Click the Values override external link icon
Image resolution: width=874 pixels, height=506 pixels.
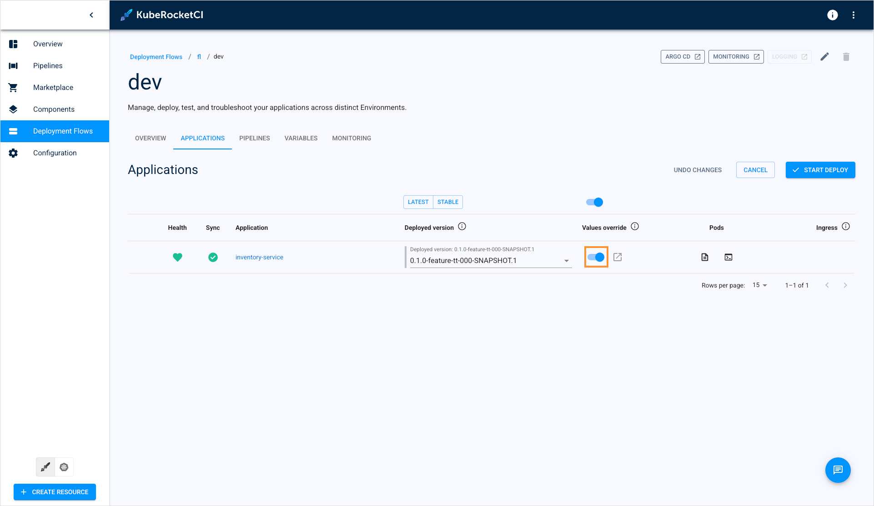pos(617,257)
